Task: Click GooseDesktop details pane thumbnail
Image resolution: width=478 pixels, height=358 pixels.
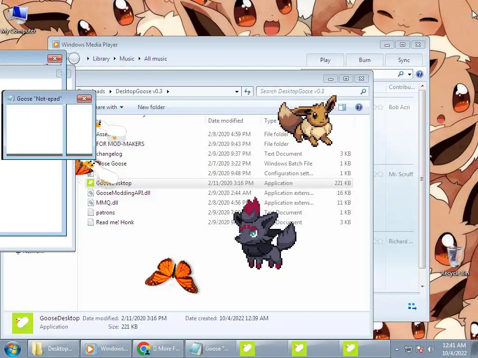Action: click(22, 323)
